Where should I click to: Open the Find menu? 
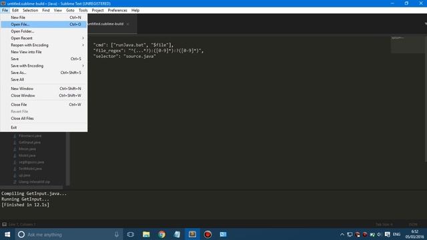[46, 11]
